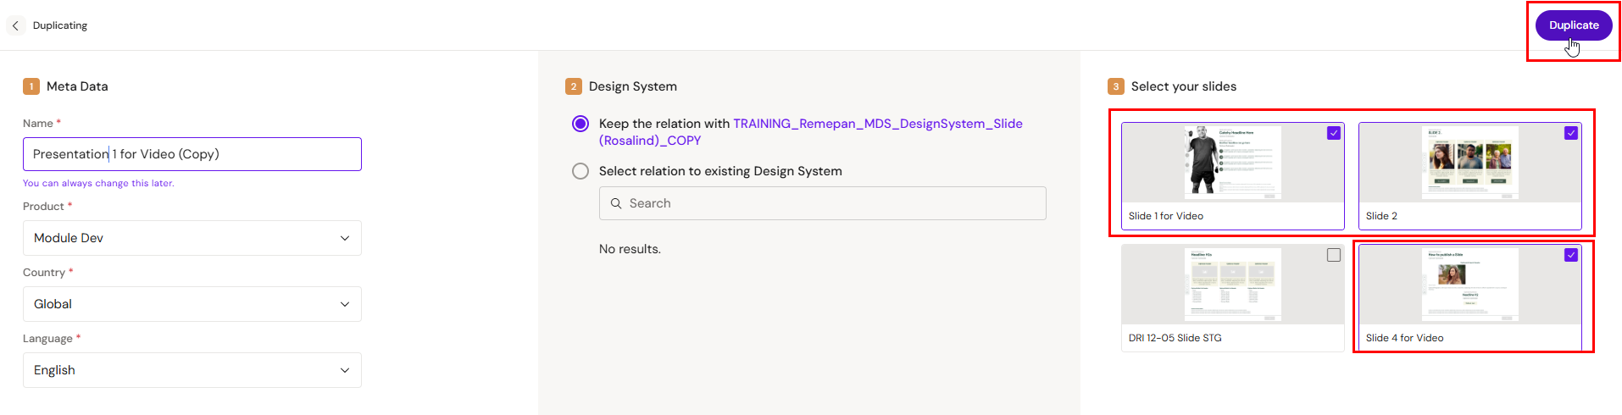Select the Slide 2 thumbnail image
Viewport: 1622px width, 415px height.
click(1469, 163)
